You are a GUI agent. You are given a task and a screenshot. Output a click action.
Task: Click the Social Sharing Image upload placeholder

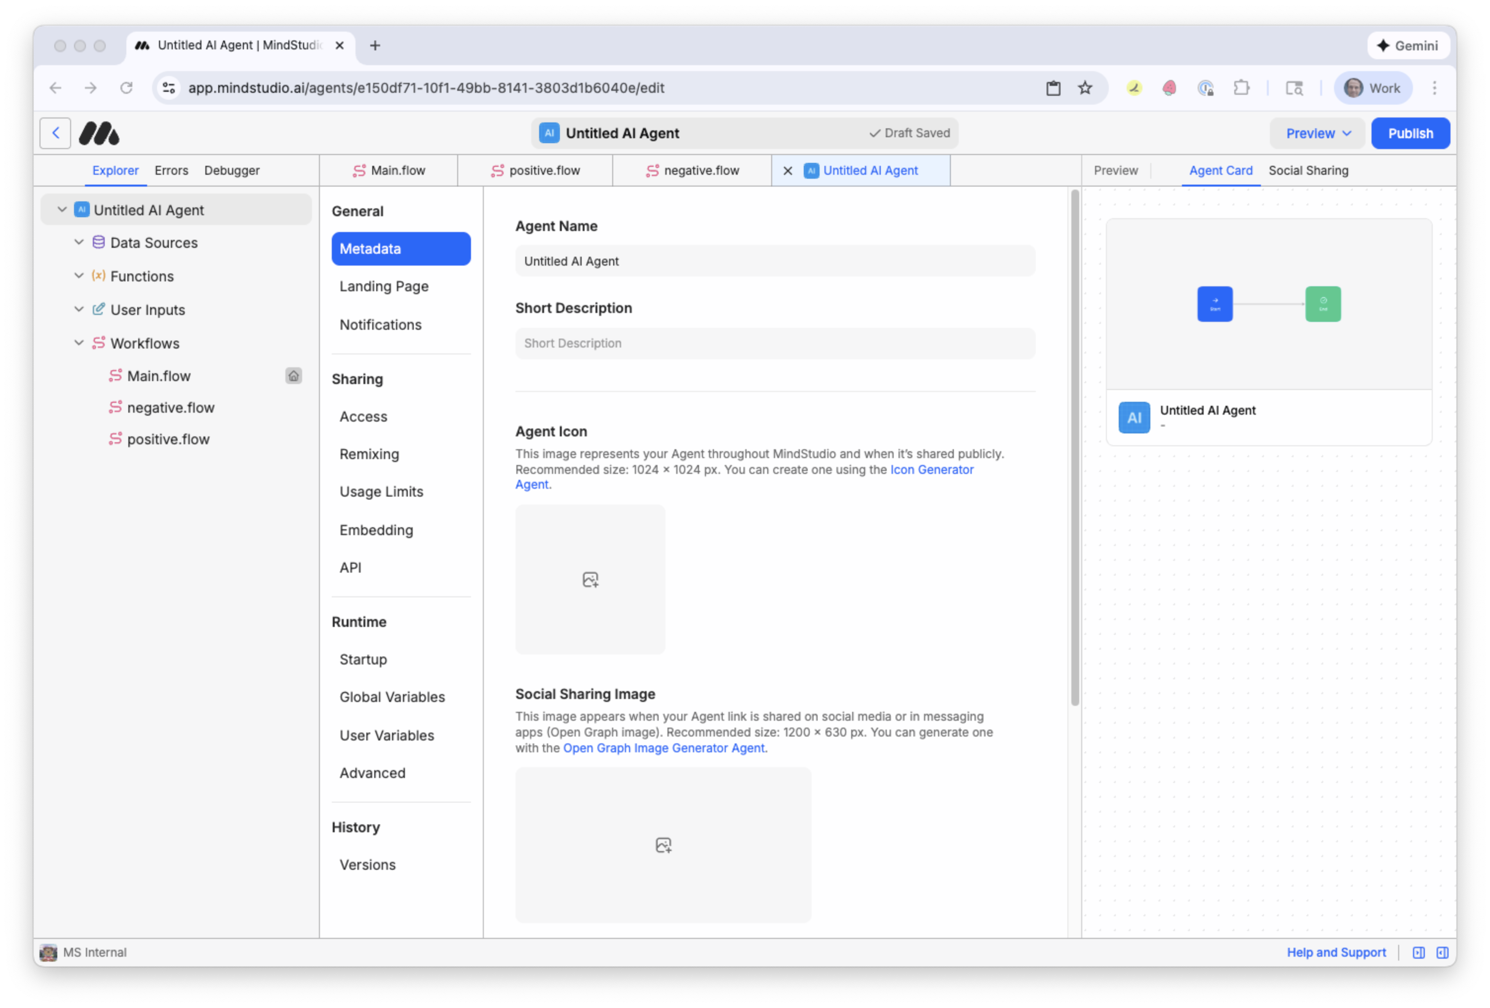point(663,845)
